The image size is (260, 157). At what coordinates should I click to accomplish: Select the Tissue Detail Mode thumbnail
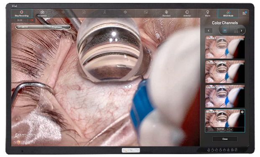225,72
